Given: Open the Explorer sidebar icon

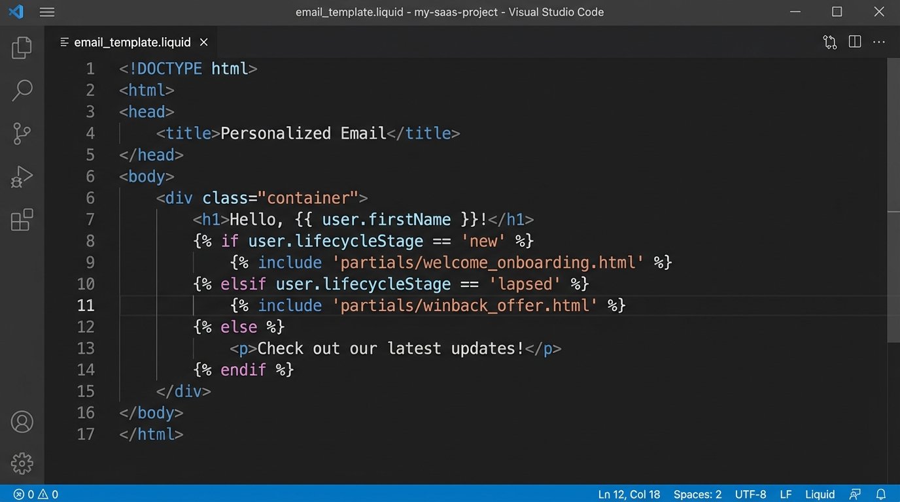Looking at the screenshot, I should [22, 46].
